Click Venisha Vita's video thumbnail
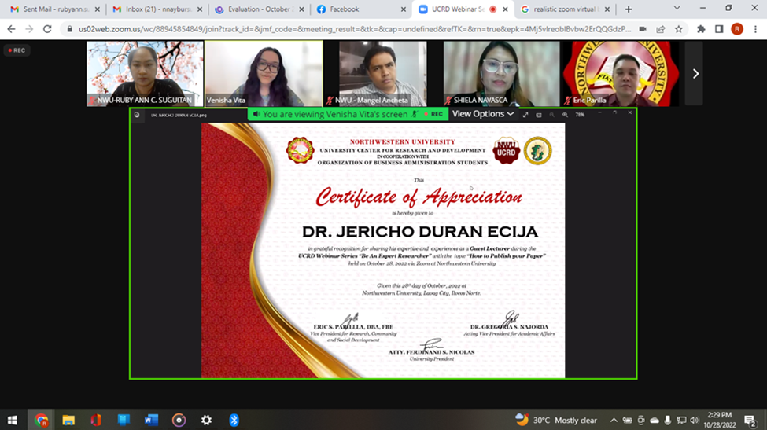 click(264, 73)
